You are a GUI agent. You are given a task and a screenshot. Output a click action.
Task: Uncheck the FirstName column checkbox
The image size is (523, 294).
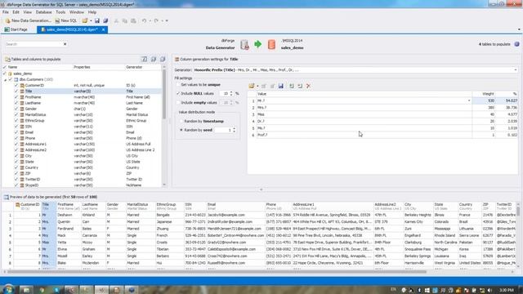16,97
